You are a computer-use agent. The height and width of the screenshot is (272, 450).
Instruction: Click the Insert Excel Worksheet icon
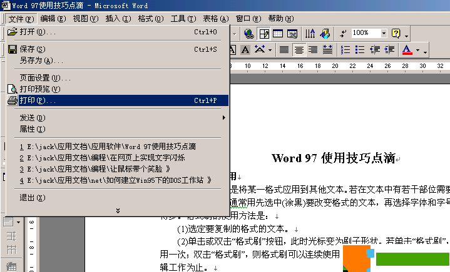292,34
